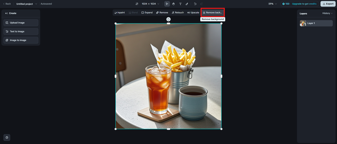
Task: Click the canvas resize icon beside 1024 × 1024
Action: [137, 4]
